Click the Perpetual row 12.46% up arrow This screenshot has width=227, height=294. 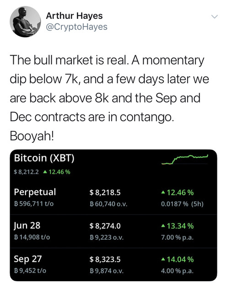pos(163,192)
